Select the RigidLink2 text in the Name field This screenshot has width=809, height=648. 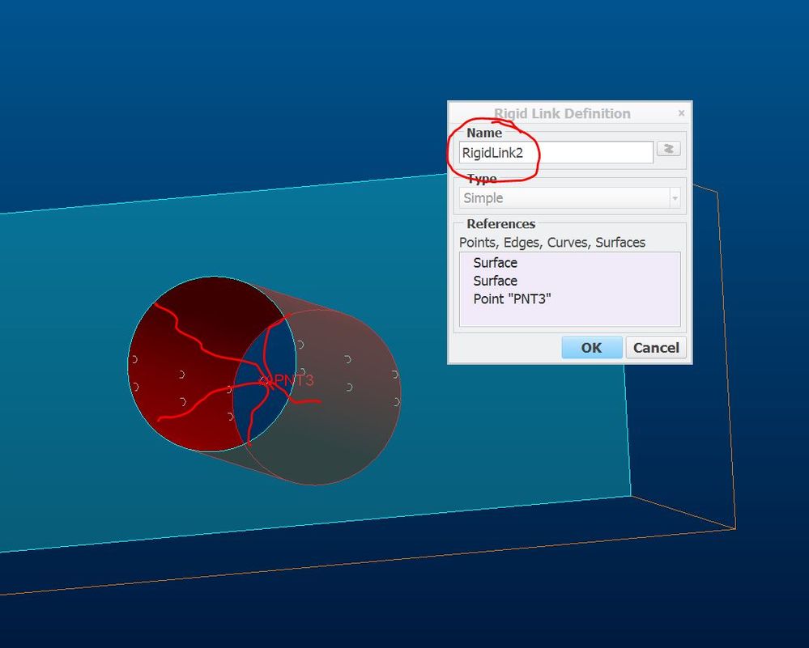pos(494,151)
